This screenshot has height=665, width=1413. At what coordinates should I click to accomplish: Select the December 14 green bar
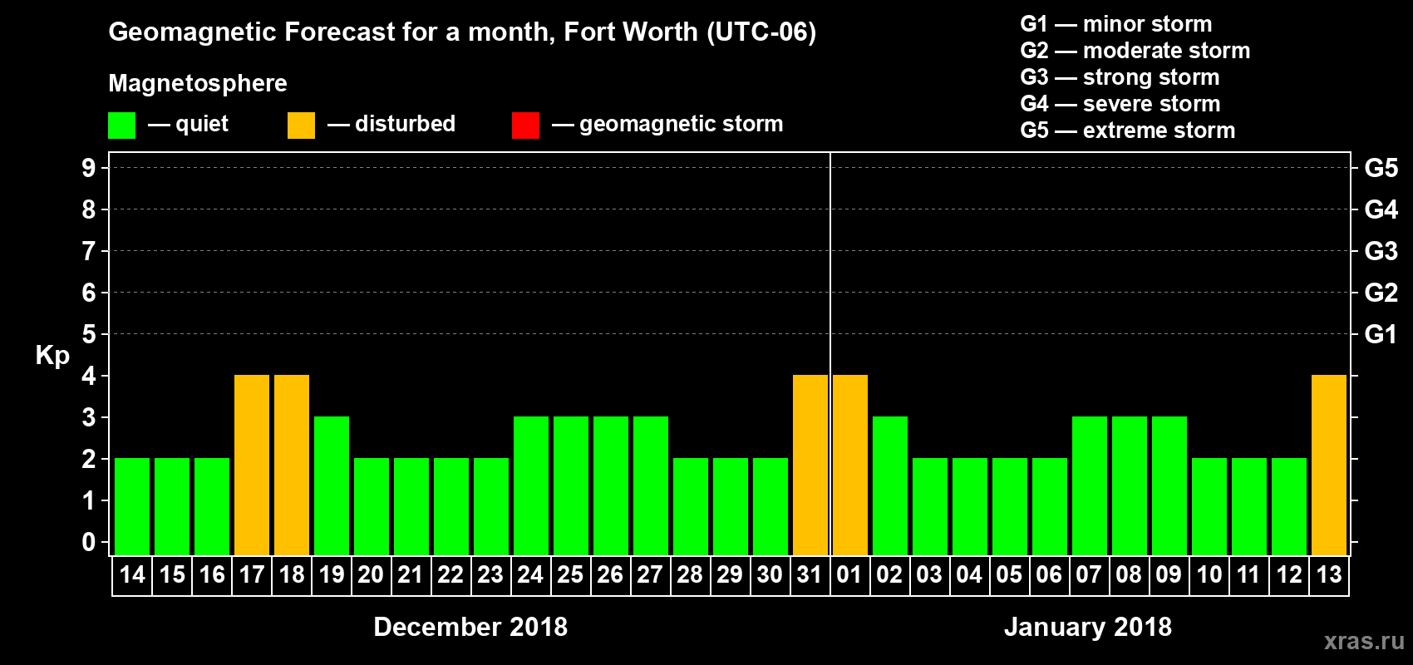pyautogui.click(x=132, y=506)
